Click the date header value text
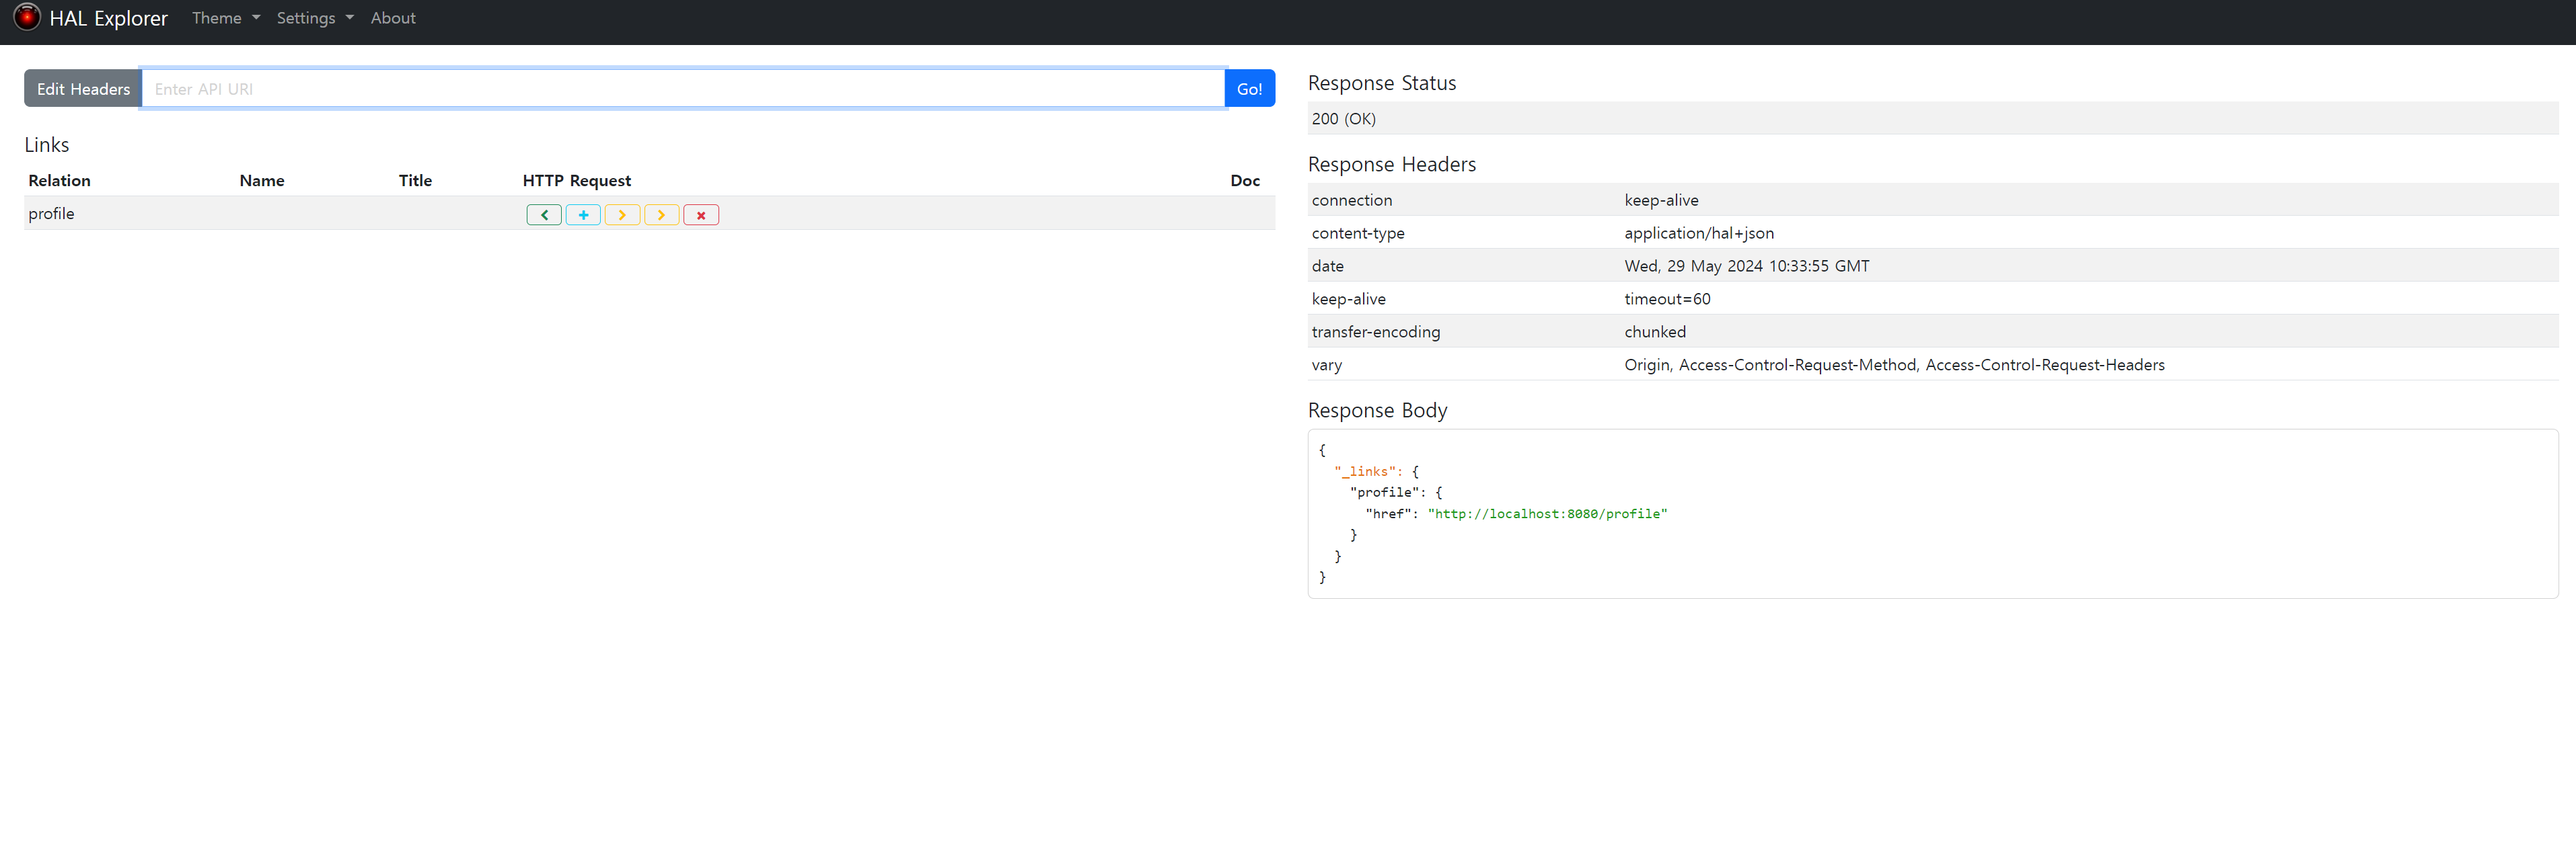This screenshot has height=865, width=2576. tap(1746, 265)
